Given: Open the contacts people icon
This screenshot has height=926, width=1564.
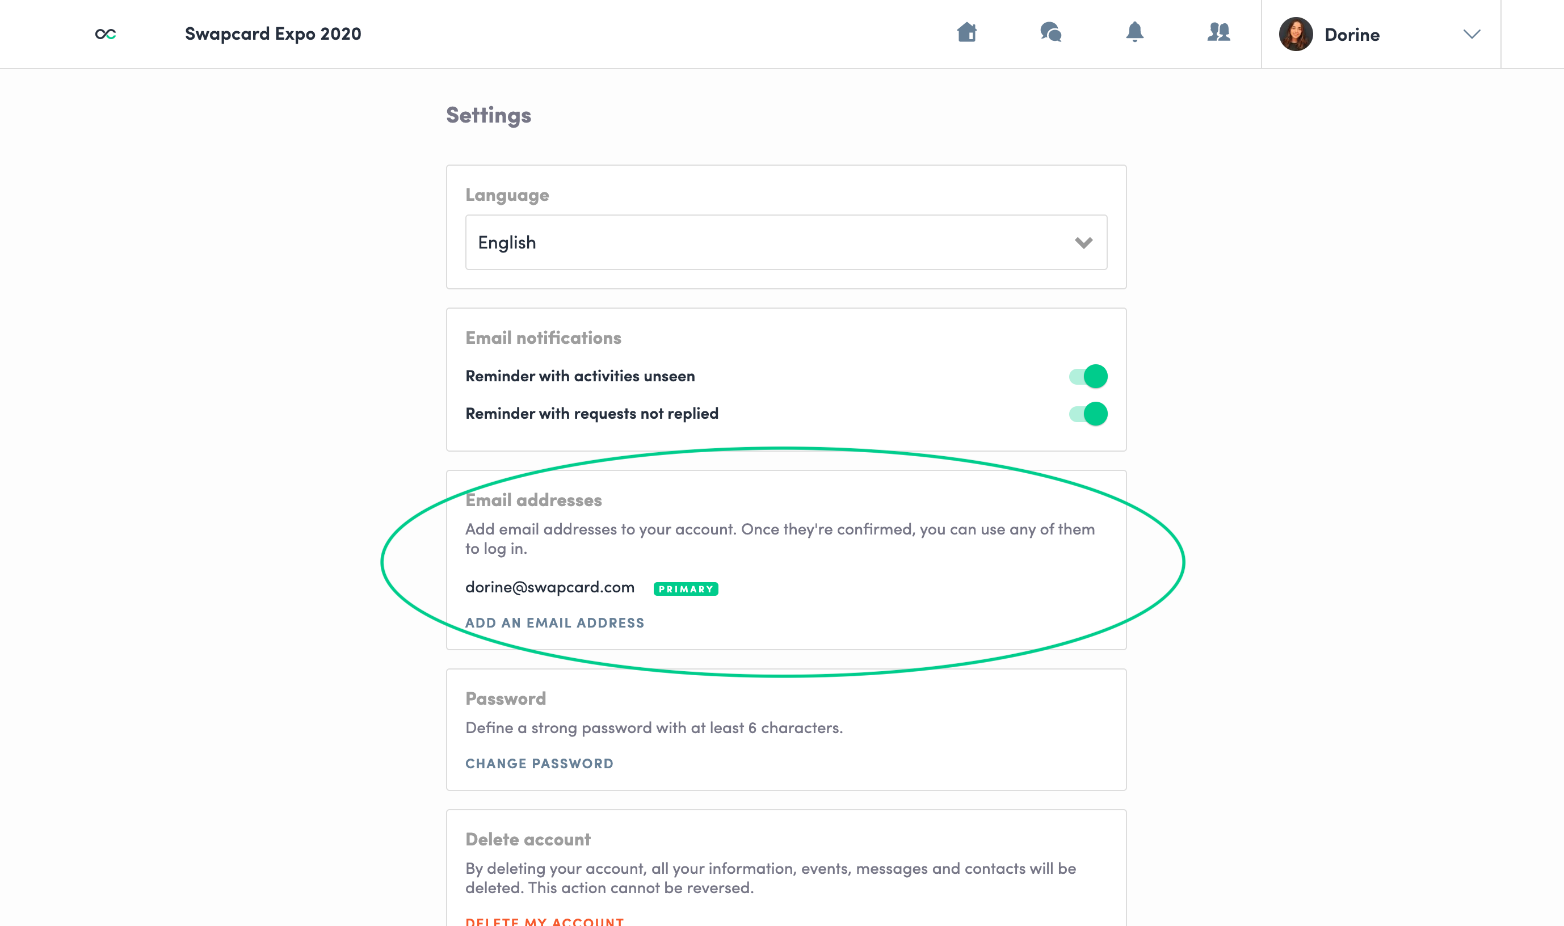Looking at the screenshot, I should (x=1218, y=32).
